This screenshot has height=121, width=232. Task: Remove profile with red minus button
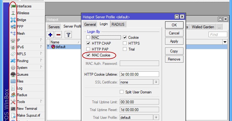click(x=58, y=35)
